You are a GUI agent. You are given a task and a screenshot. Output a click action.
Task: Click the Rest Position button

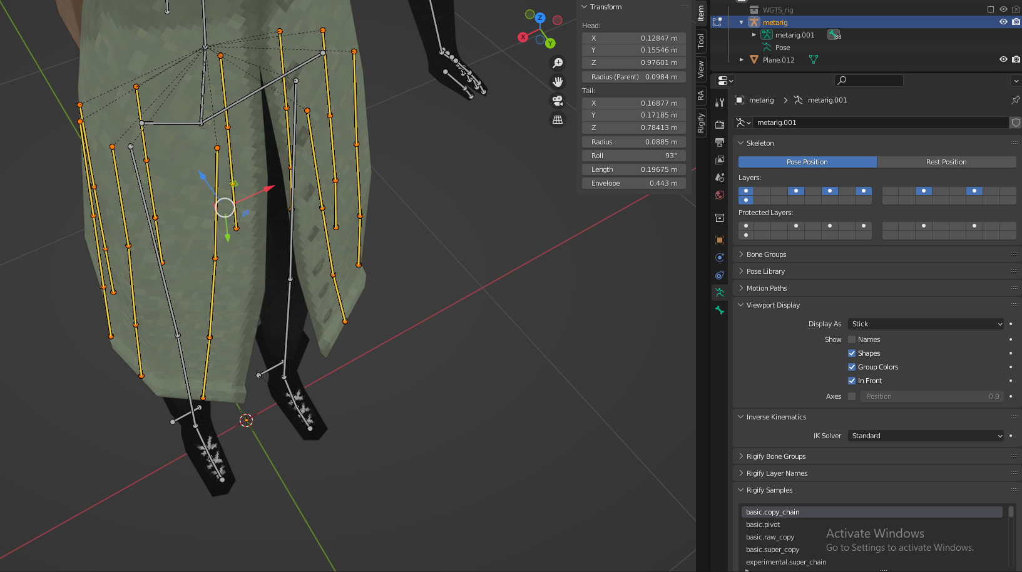click(x=946, y=162)
